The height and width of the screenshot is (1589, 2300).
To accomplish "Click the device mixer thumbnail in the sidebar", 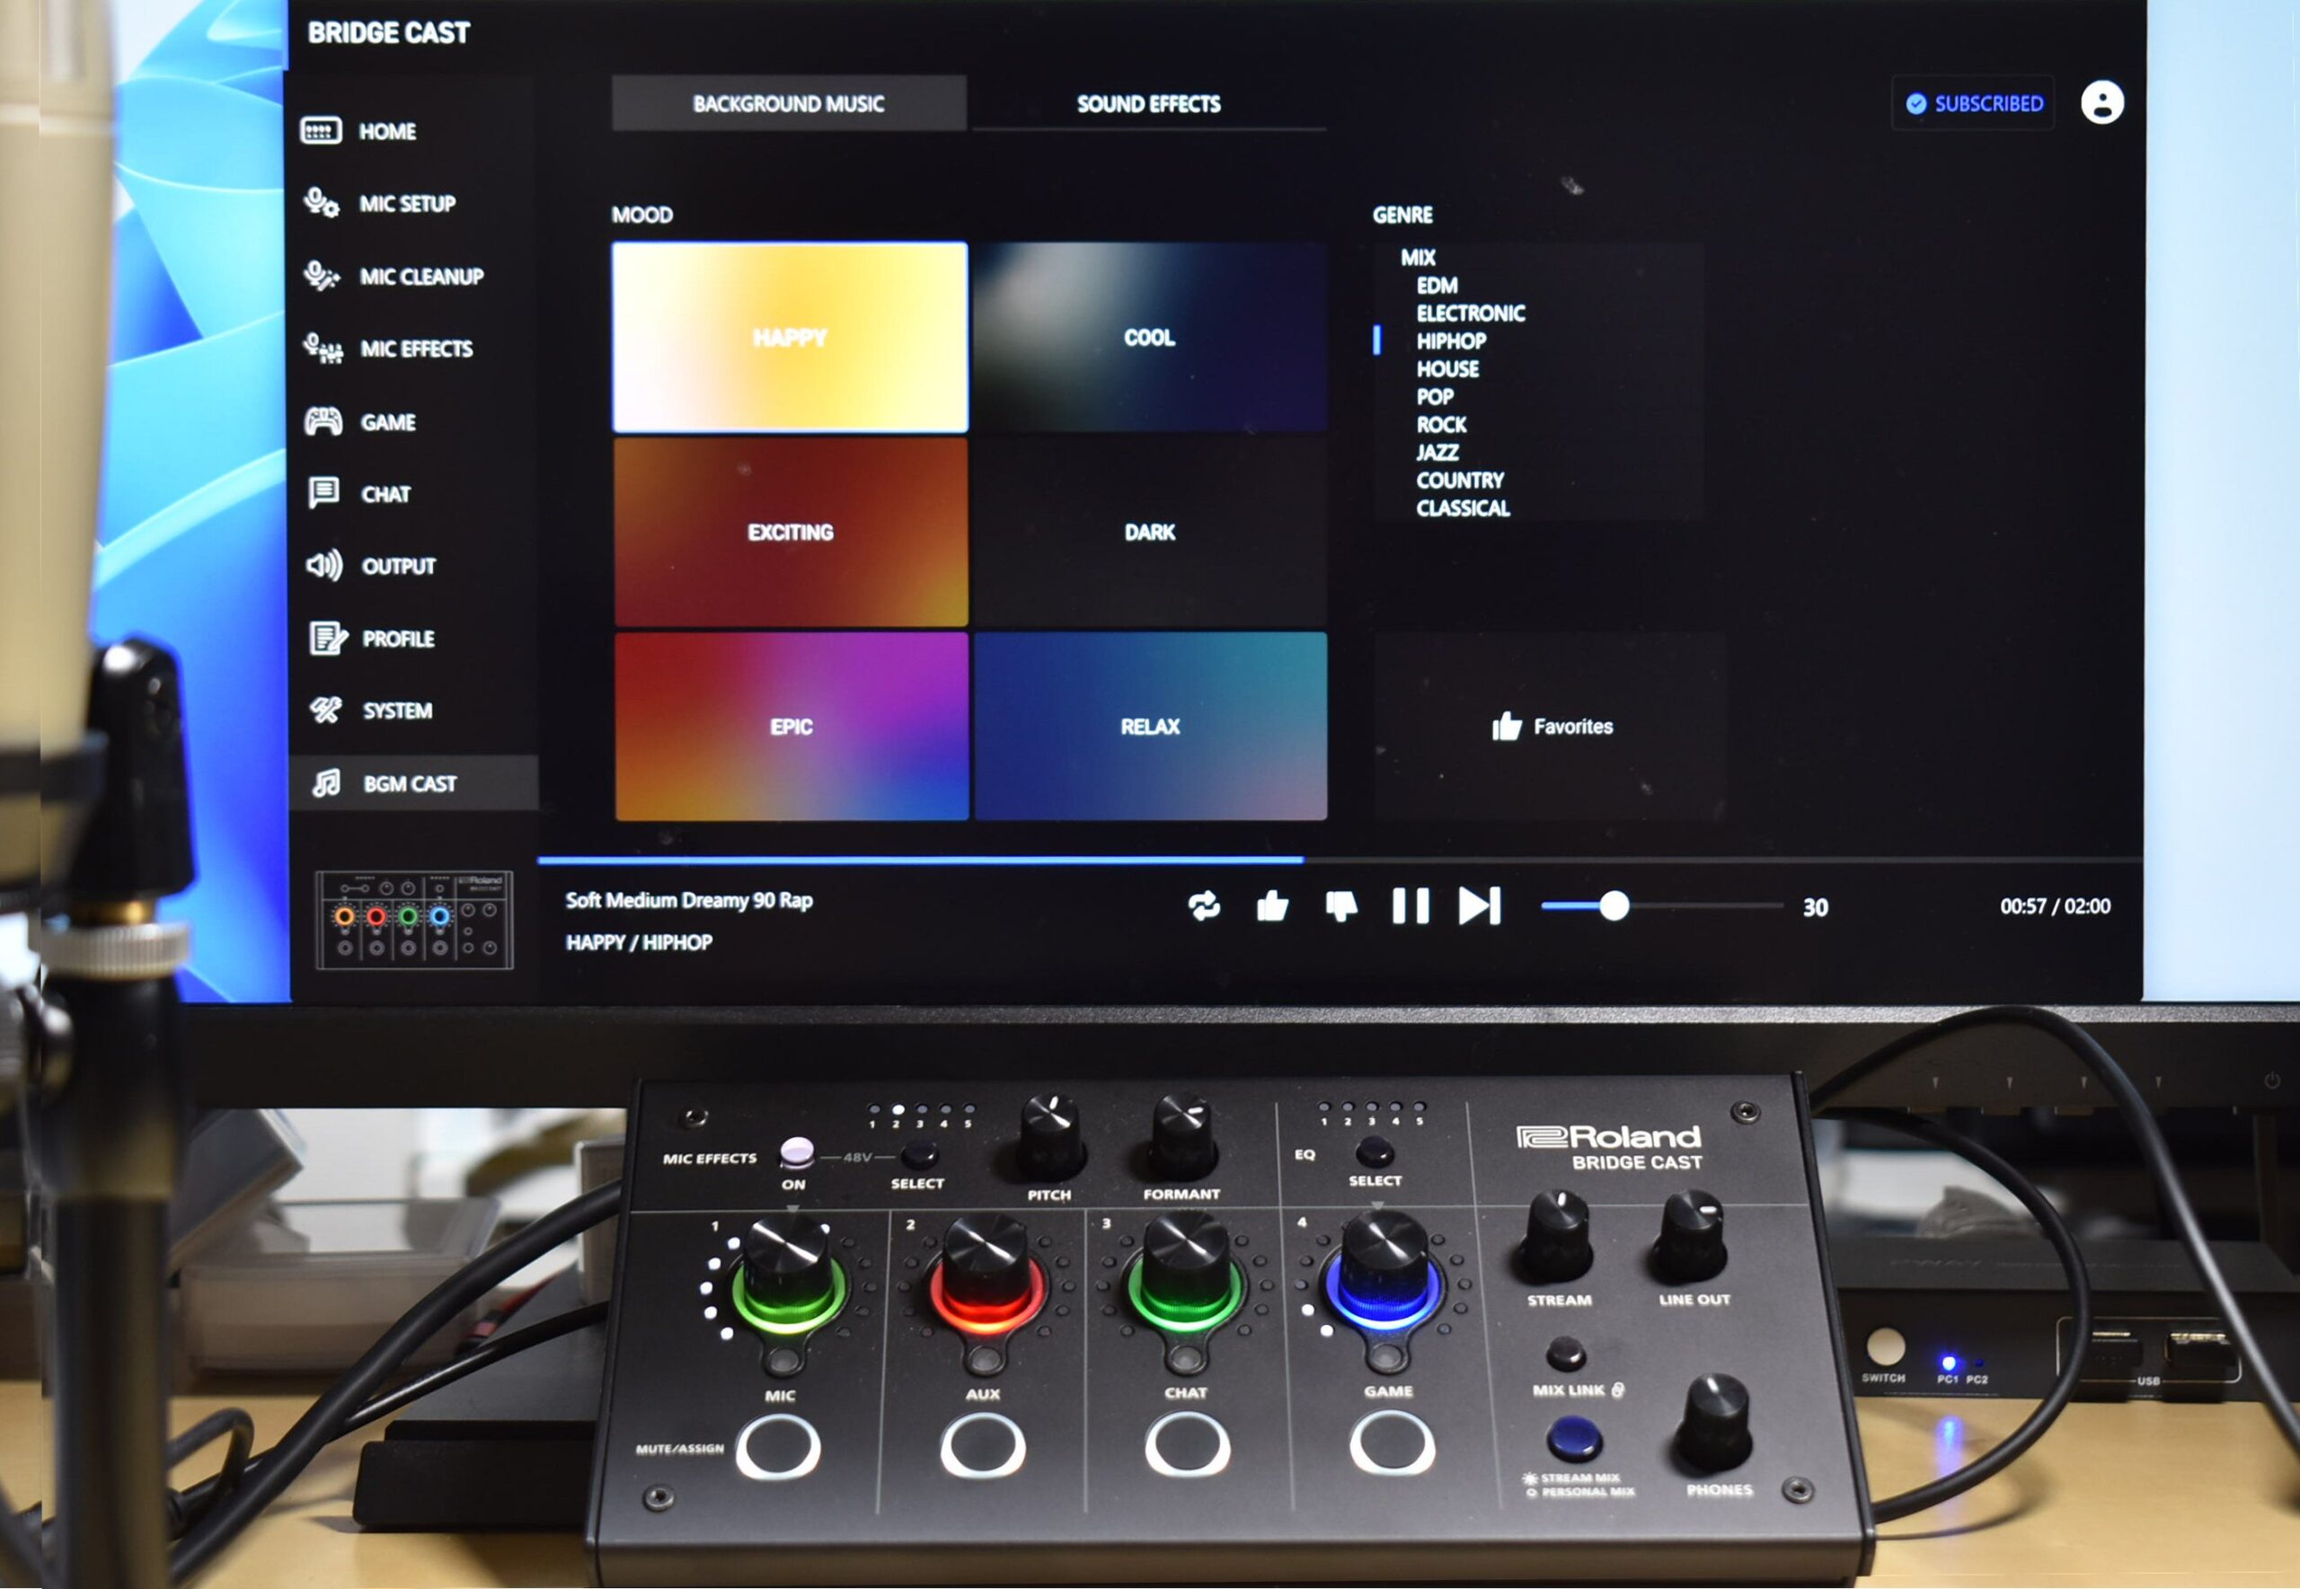I will coord(414,920).
